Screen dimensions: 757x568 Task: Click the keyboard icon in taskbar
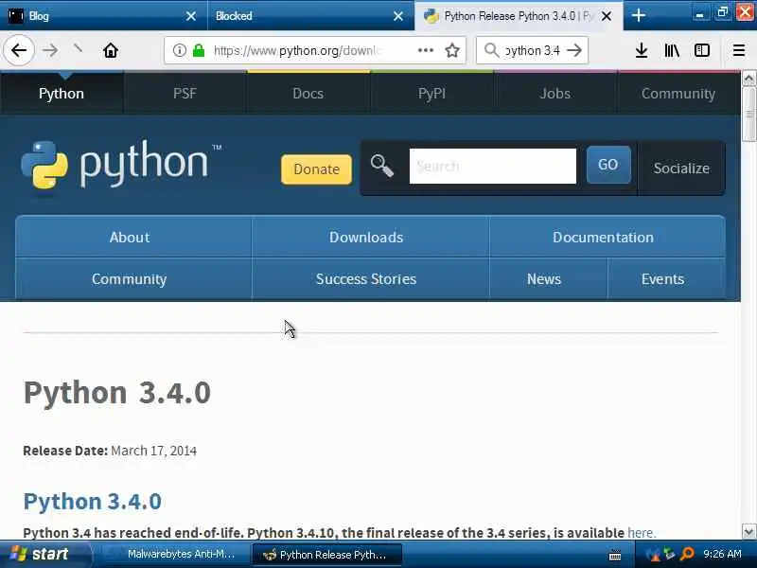pos(614,556)
